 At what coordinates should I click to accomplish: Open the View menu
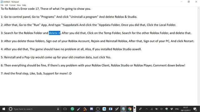tap(19, 5)
